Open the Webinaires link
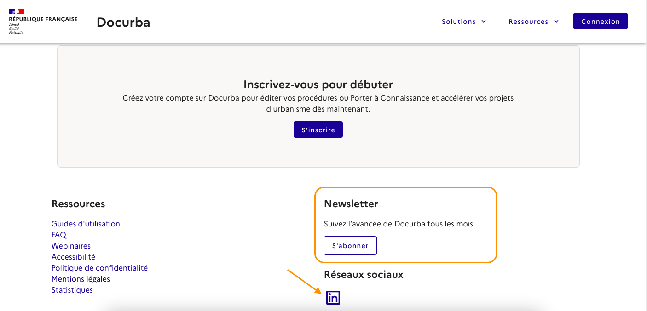The width and height of the screenshot is (647, 311). tap(71, 246)
